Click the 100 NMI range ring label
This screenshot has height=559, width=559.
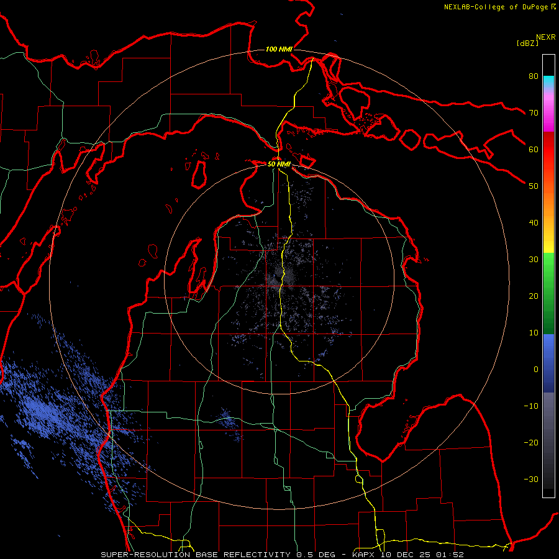(x=279, y=49)
